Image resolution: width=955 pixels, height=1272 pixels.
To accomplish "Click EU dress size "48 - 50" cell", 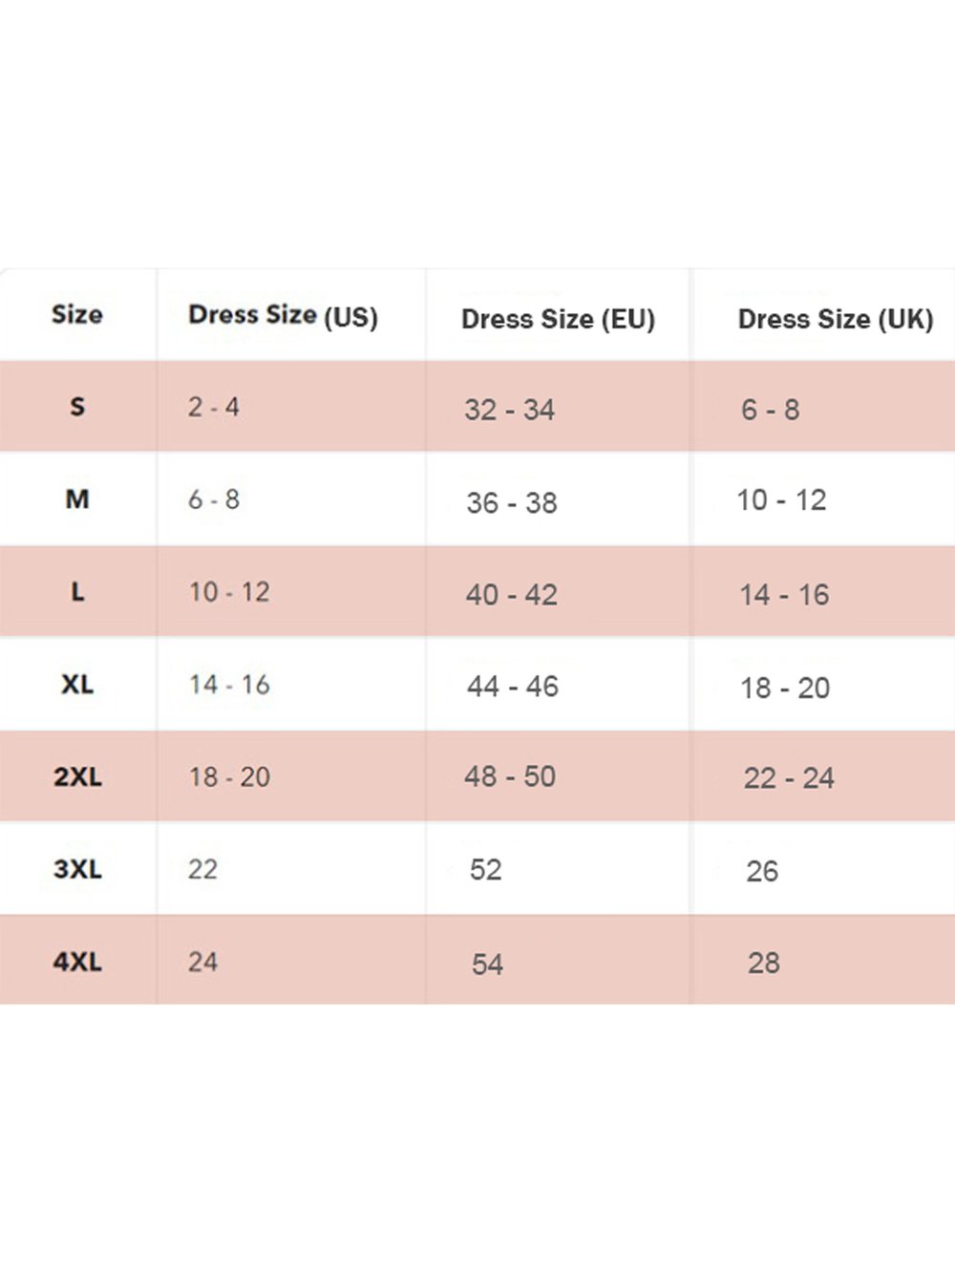I will 509,776.
